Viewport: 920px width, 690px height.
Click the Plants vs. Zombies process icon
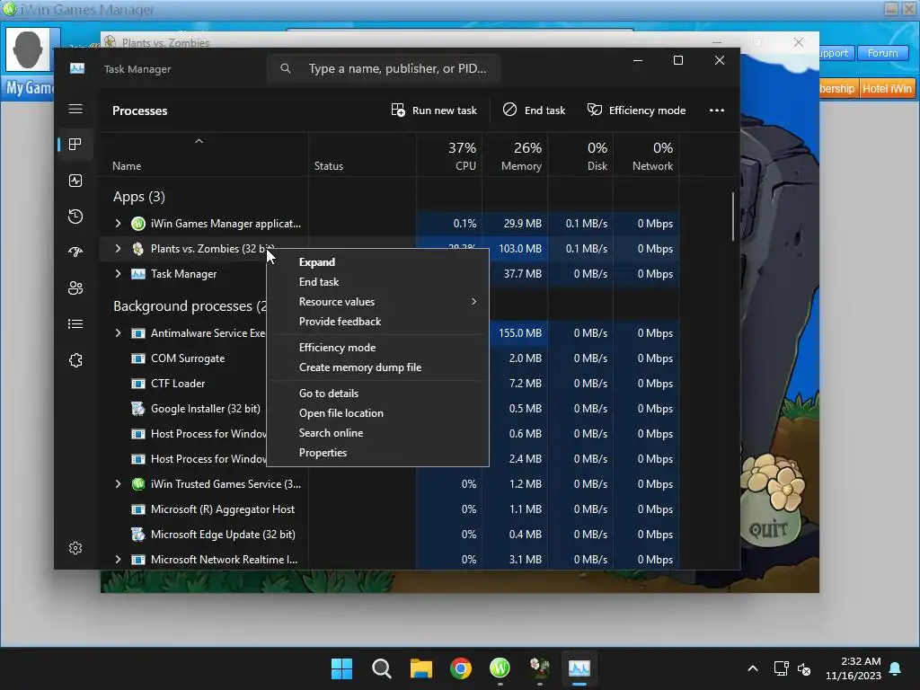pyautogui.click(x=137, y=249)
